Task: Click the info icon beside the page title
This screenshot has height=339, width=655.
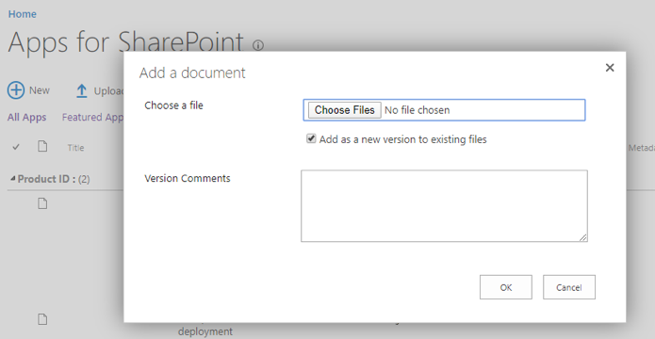Action: pos(258,45)
